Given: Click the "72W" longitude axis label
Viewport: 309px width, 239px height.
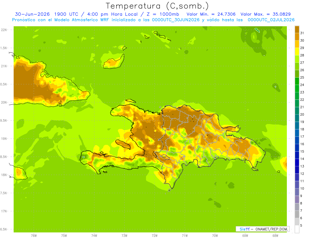Looking at the screenshot, I should click(x=154, y=236).
